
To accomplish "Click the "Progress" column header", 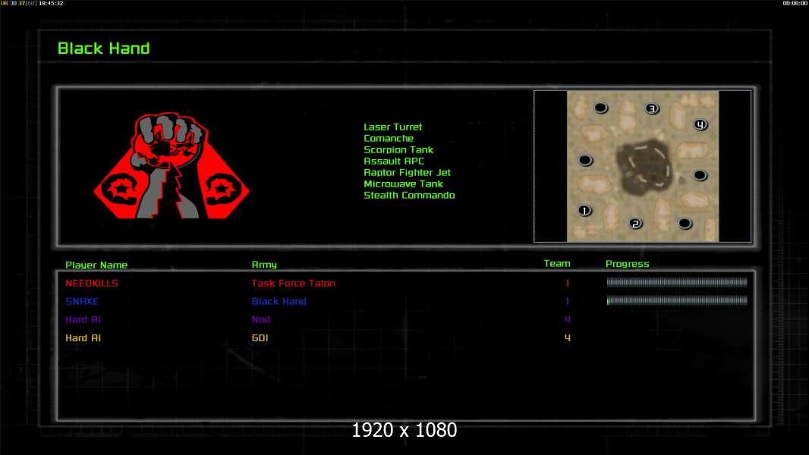I will click(x=628, y=264).
